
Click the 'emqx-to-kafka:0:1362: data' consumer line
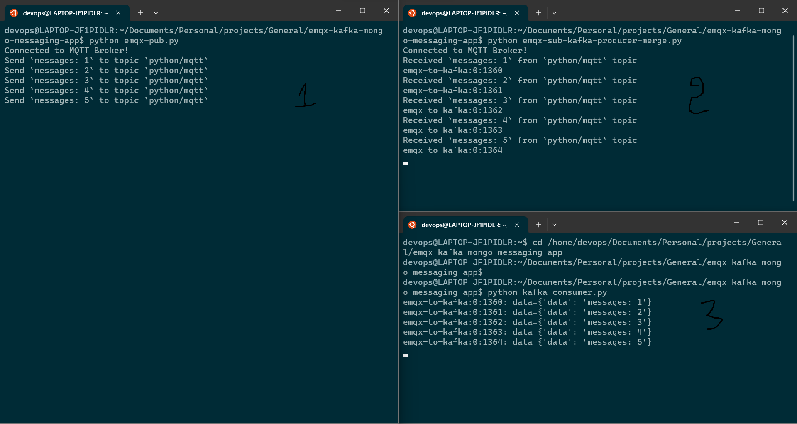[527, 322]
